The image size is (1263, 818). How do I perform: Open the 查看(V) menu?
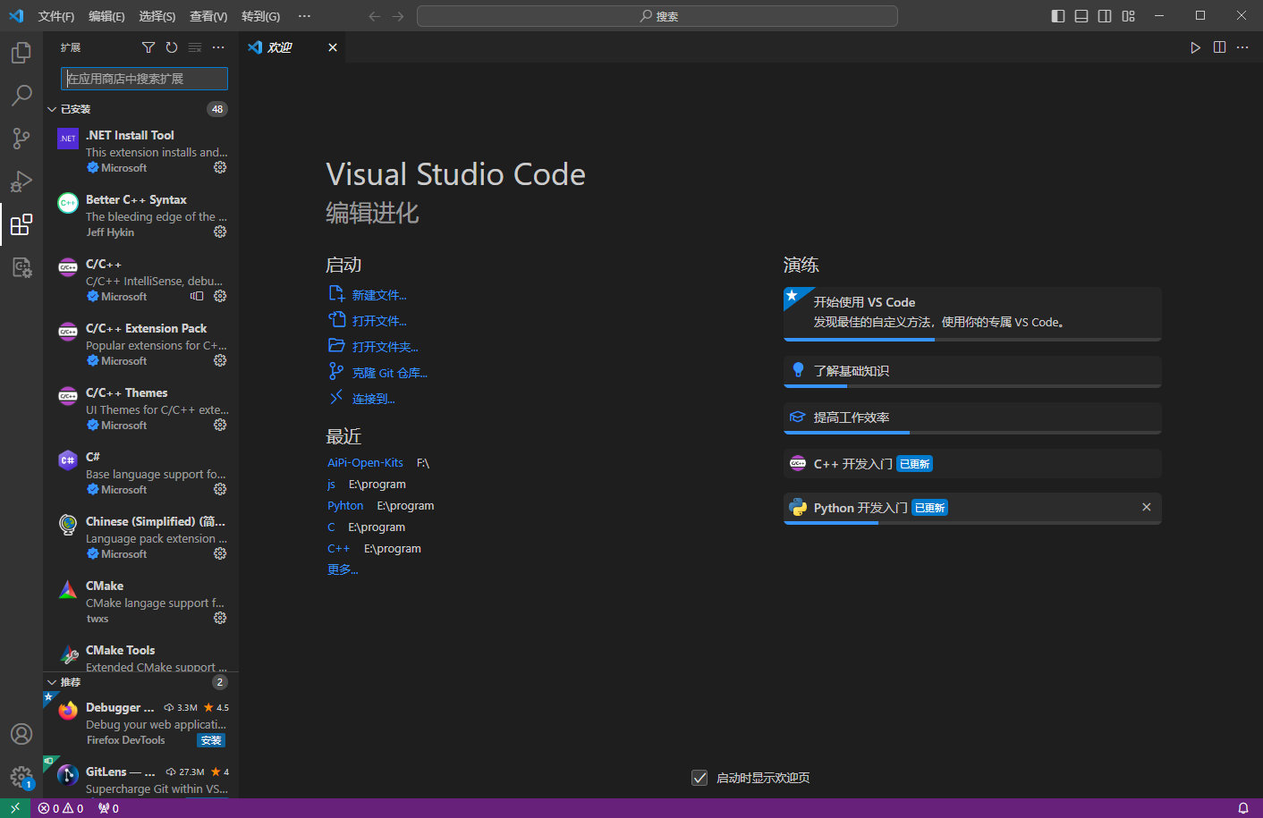point(208,16)
